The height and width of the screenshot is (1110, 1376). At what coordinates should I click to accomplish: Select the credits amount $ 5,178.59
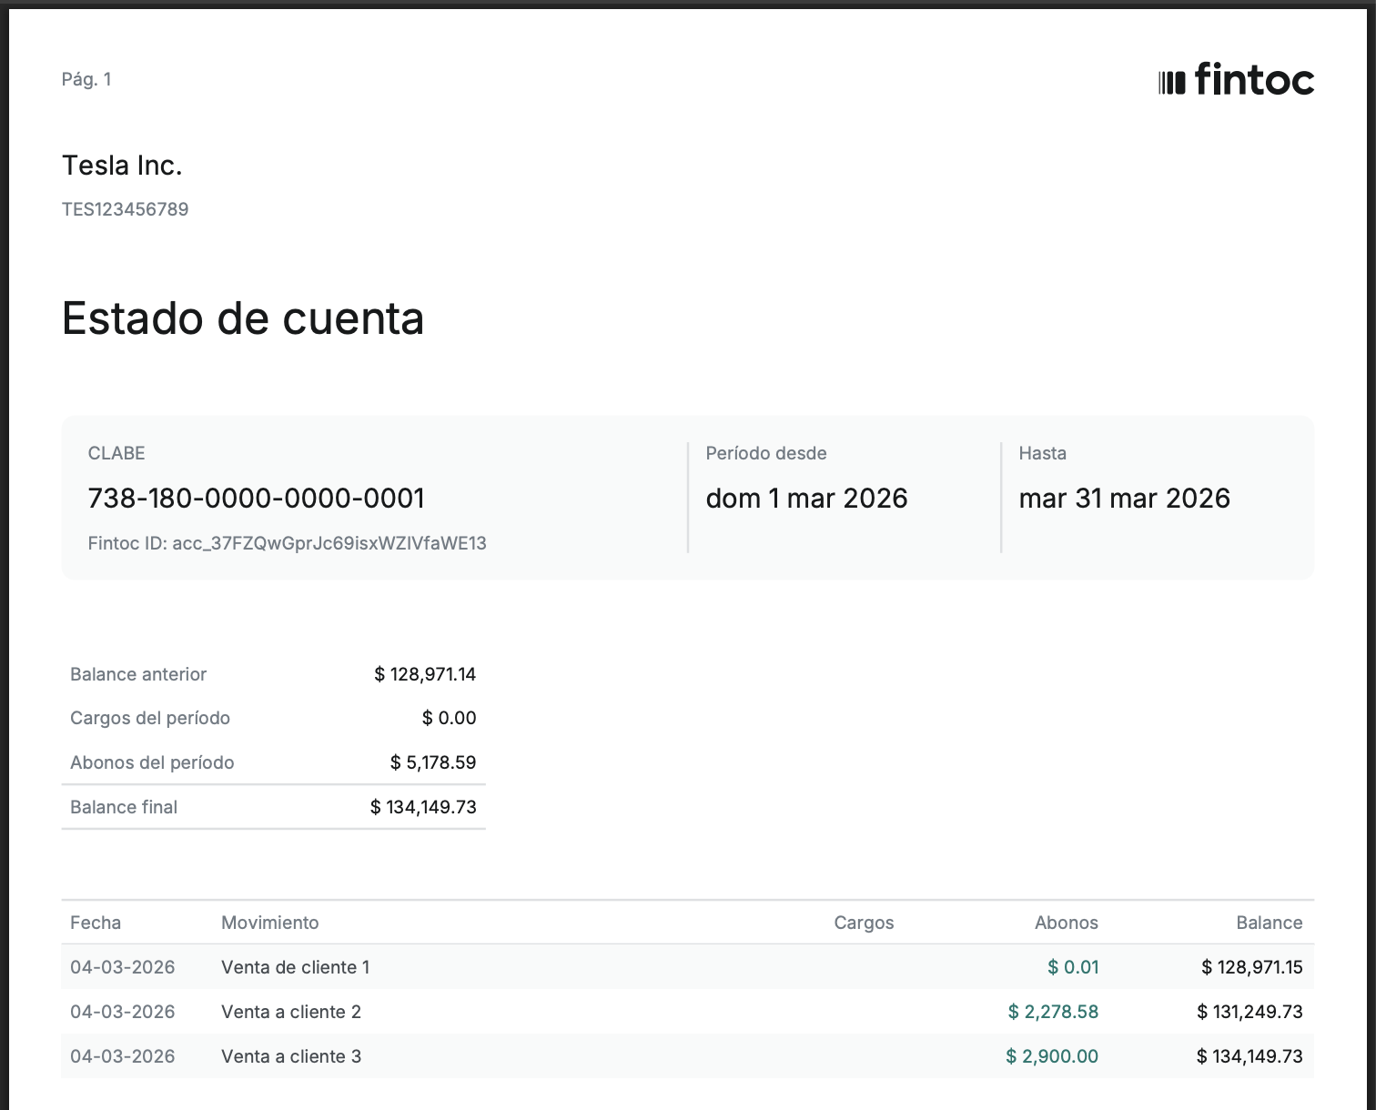pos(433,762)
